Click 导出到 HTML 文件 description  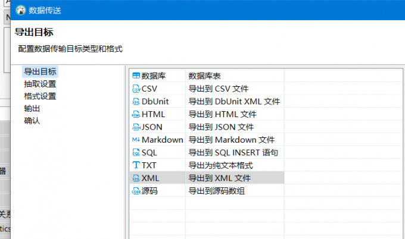pos(222,114)
